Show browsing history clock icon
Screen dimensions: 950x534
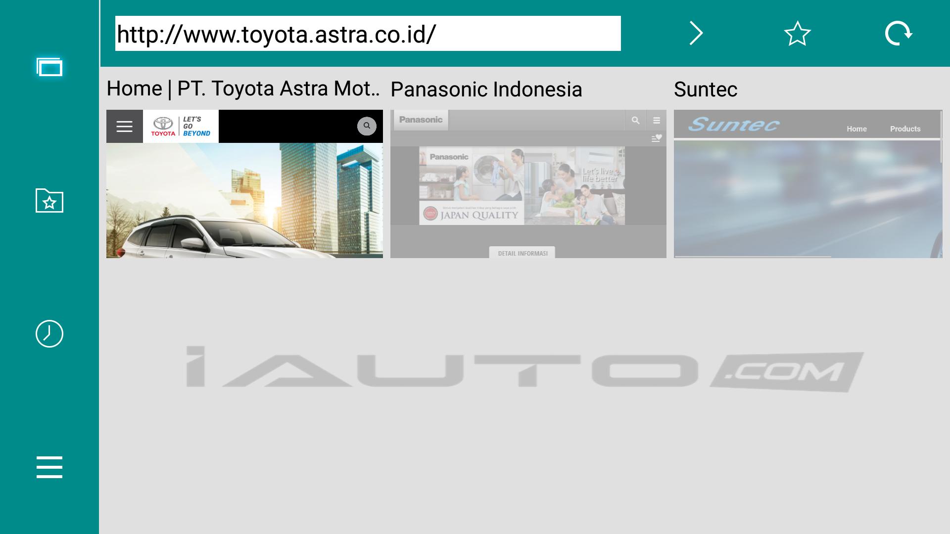click(49, 334)
